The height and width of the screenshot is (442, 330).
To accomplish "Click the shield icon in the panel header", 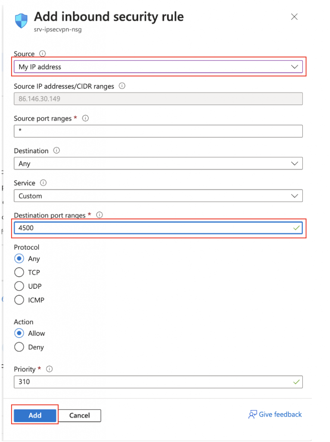I will tap(21, 21).
